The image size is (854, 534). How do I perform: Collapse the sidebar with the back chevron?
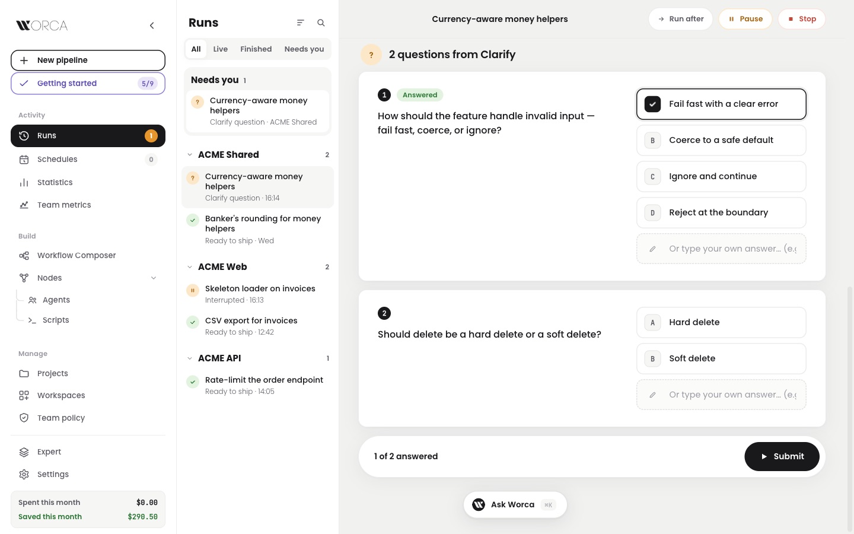tap(152, 26)
